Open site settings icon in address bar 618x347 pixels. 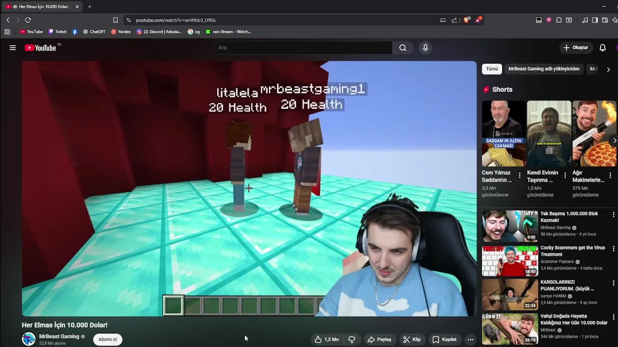click(x=128, y=20)
